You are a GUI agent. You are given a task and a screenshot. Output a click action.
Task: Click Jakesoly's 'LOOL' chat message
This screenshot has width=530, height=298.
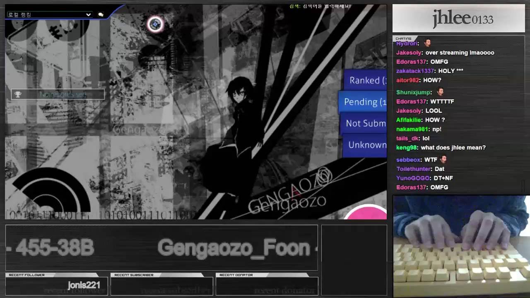(x=434, y=111)
